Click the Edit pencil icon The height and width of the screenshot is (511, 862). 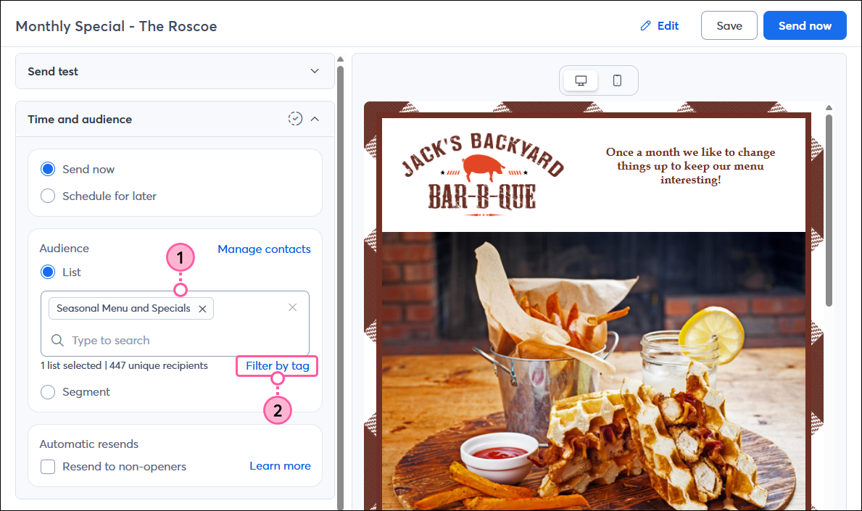pos(645,26)
